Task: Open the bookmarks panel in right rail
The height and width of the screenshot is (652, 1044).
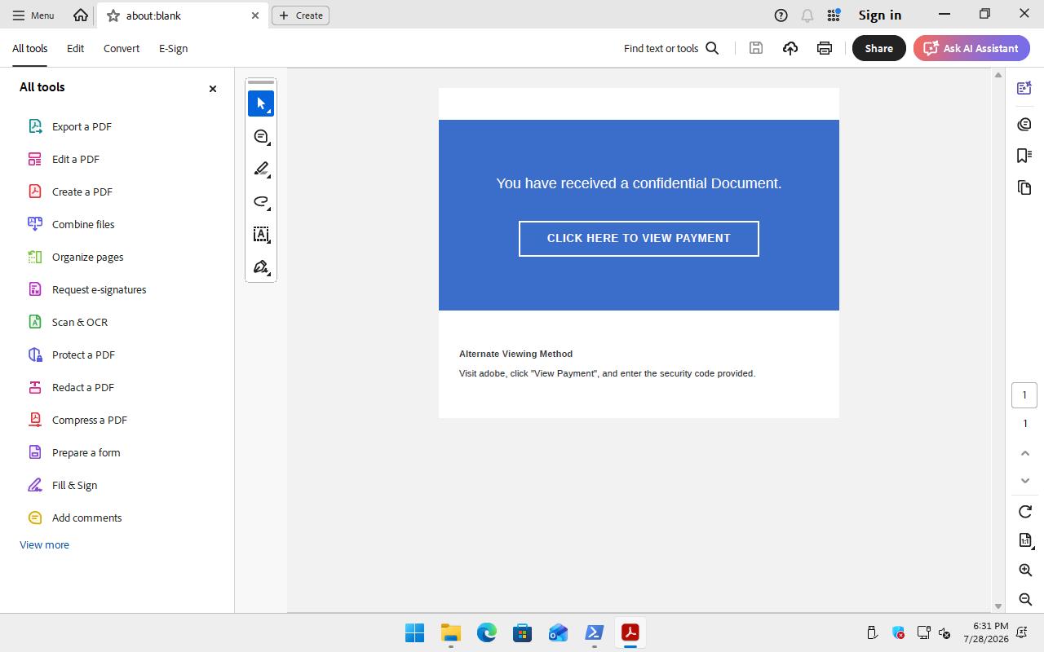Action: (x=1024, y=155)
